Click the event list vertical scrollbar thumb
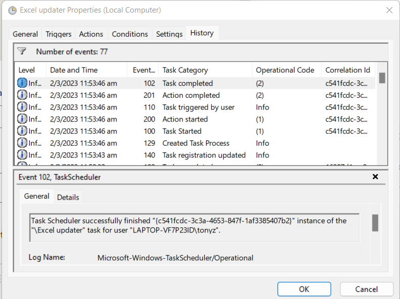 coord(382,78)
